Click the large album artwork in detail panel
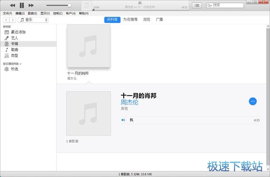This screenshot has height=177, width=270. (x=89, y=114)
